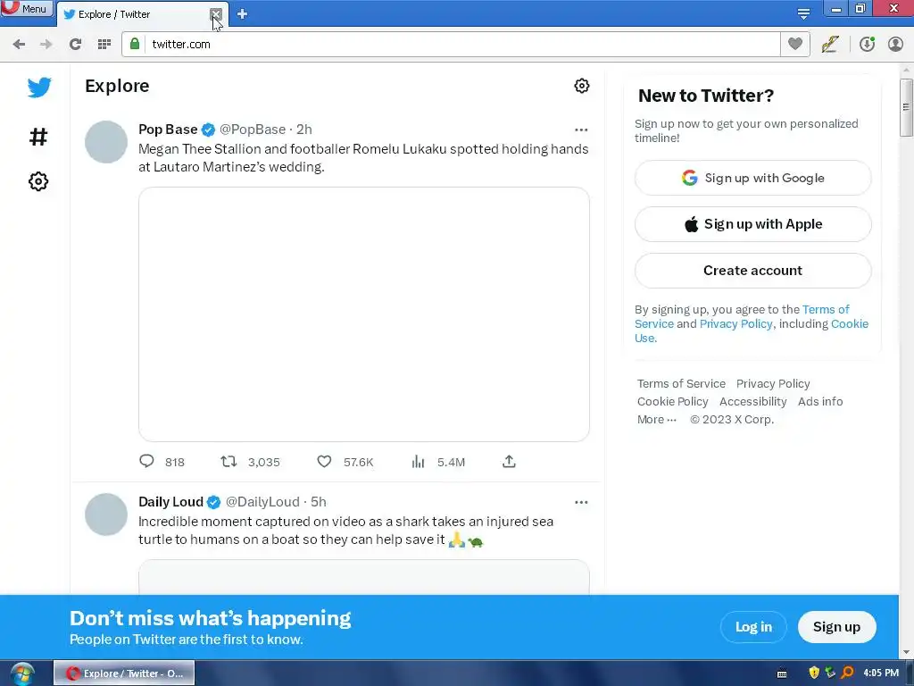Open a new tab with plus button
The height and width of the screenshot is (686, 914).
242,14
